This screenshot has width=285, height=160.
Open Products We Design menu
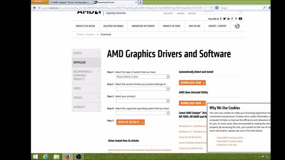[x=85, y=26]
